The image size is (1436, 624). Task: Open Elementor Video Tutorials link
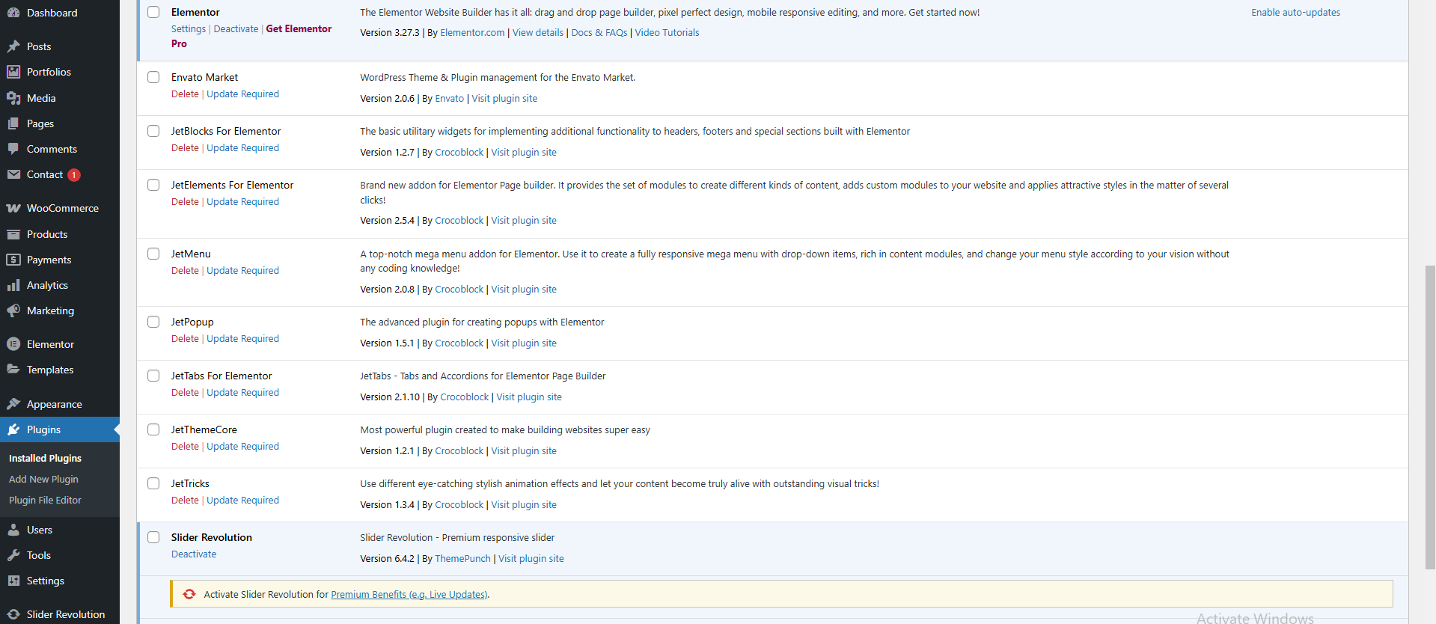coord(667,32)
